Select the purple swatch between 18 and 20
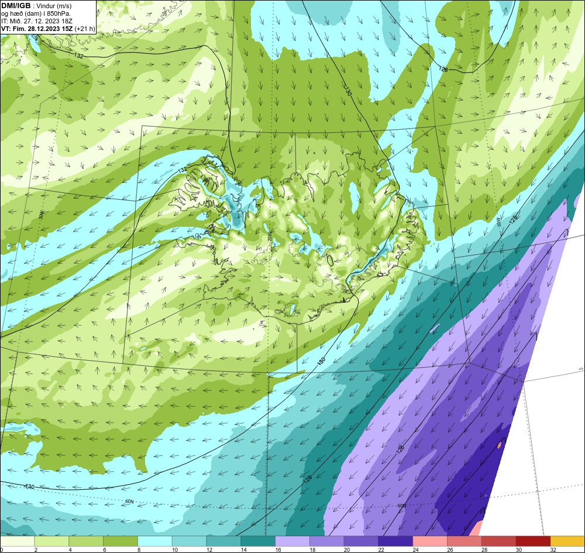This screenshot has height=553, width=585. [327, 541]
